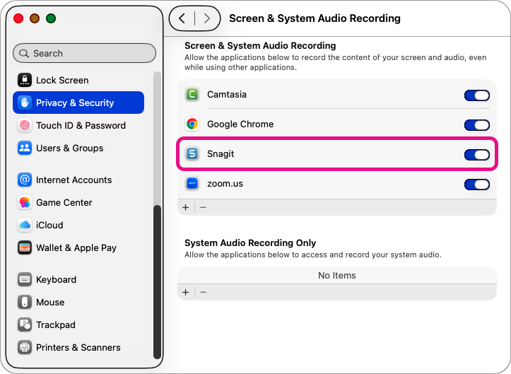The image size is (511, 374).
Task: Click the Search field
Action: coord(84,53)
